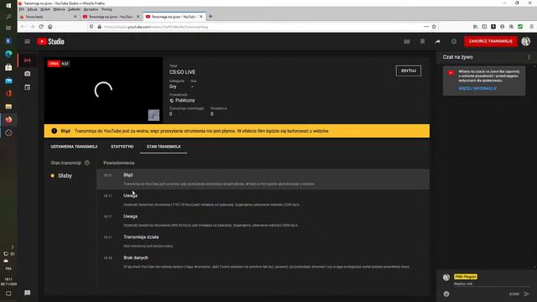Open Firefox library icon in toolbar
Image resolution: width=537 pixels, height=302 pixels.
click(x=476, y=27)
